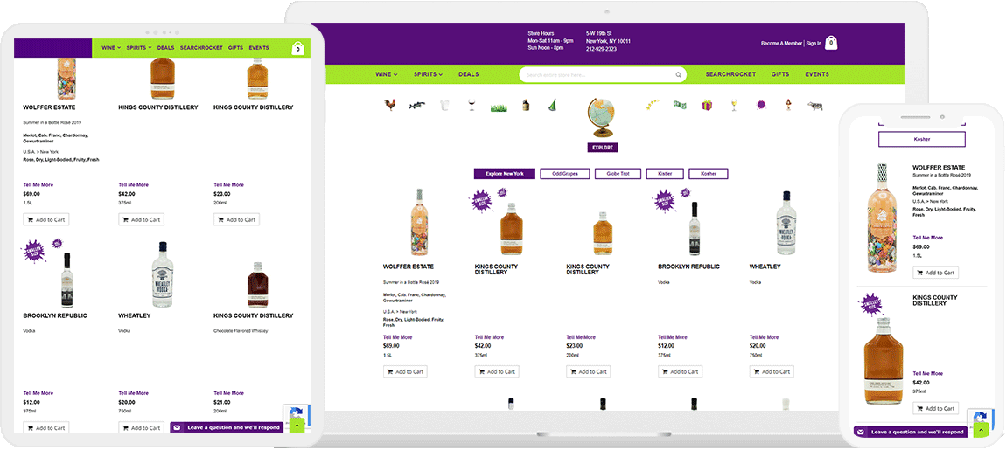
Task: Click party hat icon on laptop
Action: pyautogui.click(x=552, y=105)
